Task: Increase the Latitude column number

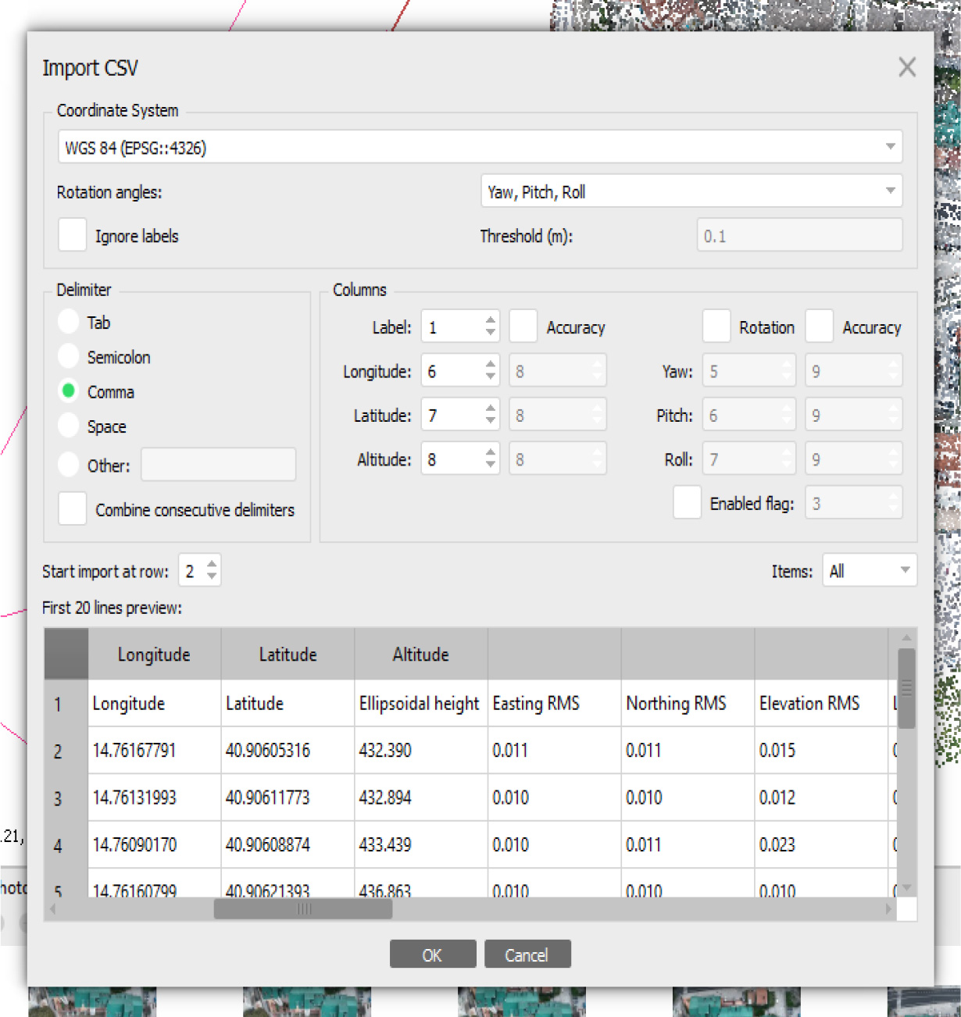Action: 490,409
